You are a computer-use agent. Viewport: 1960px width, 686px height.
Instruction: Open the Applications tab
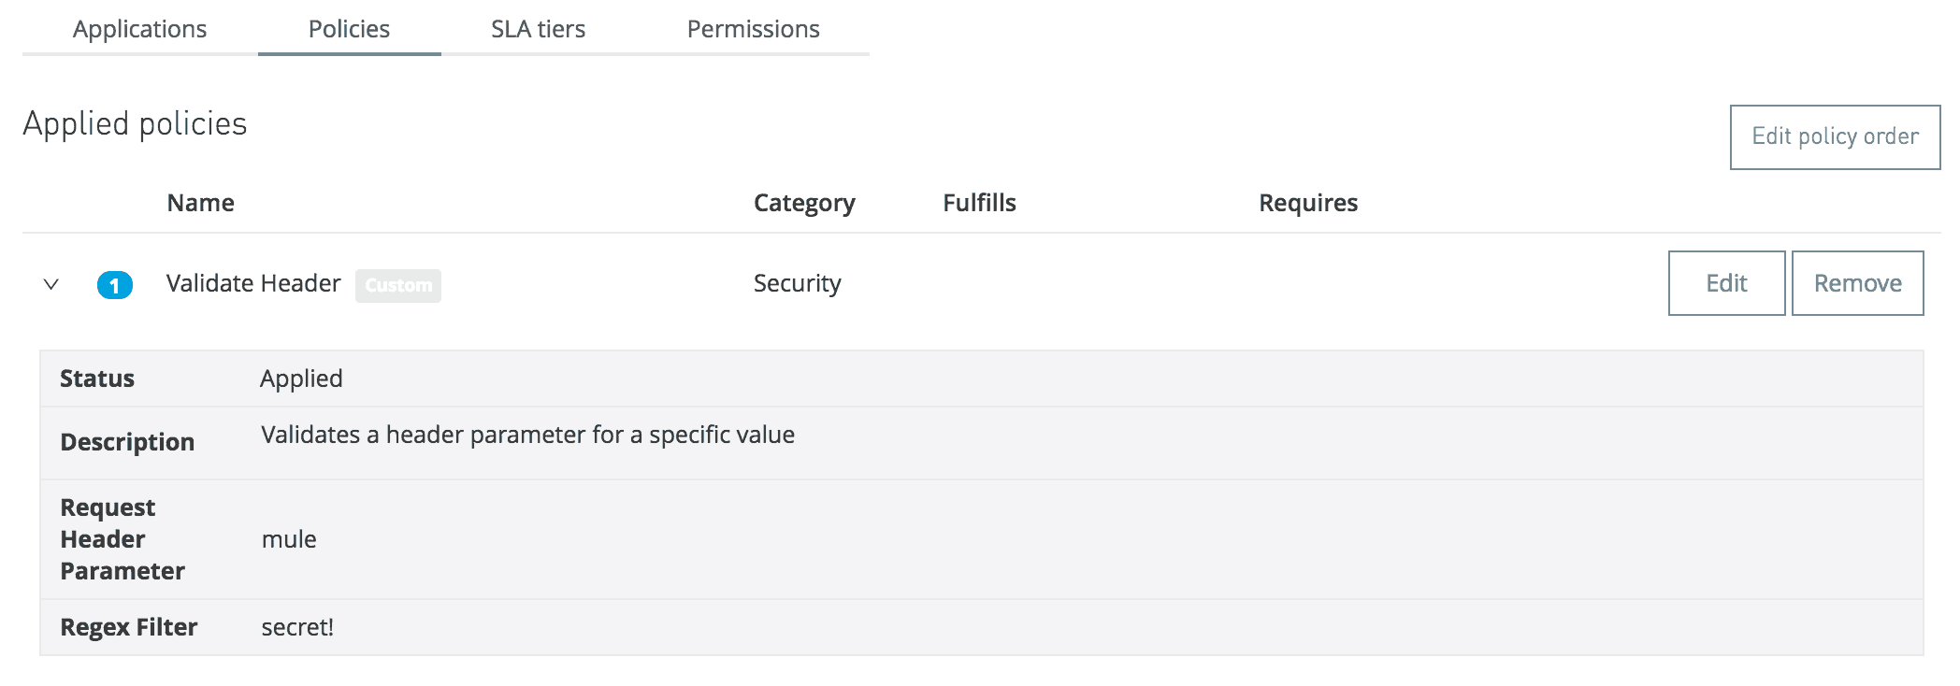click(140, 29)
